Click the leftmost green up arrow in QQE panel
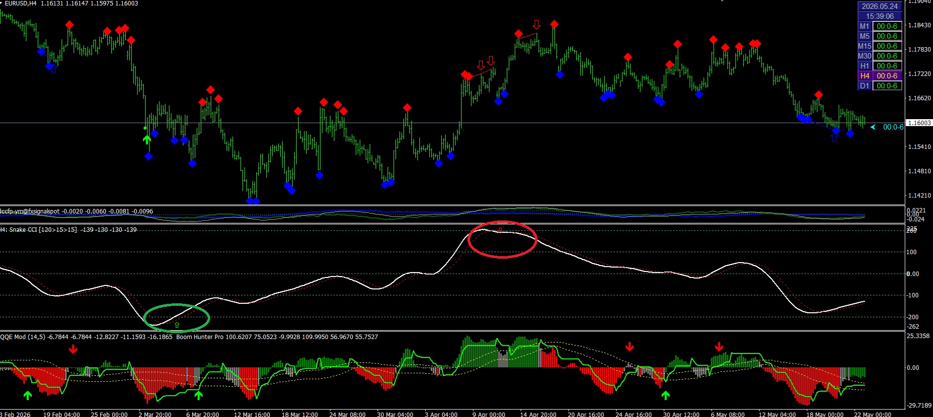Image resolution: width=933 pixels, height=417 pixels. pos(28,395)
